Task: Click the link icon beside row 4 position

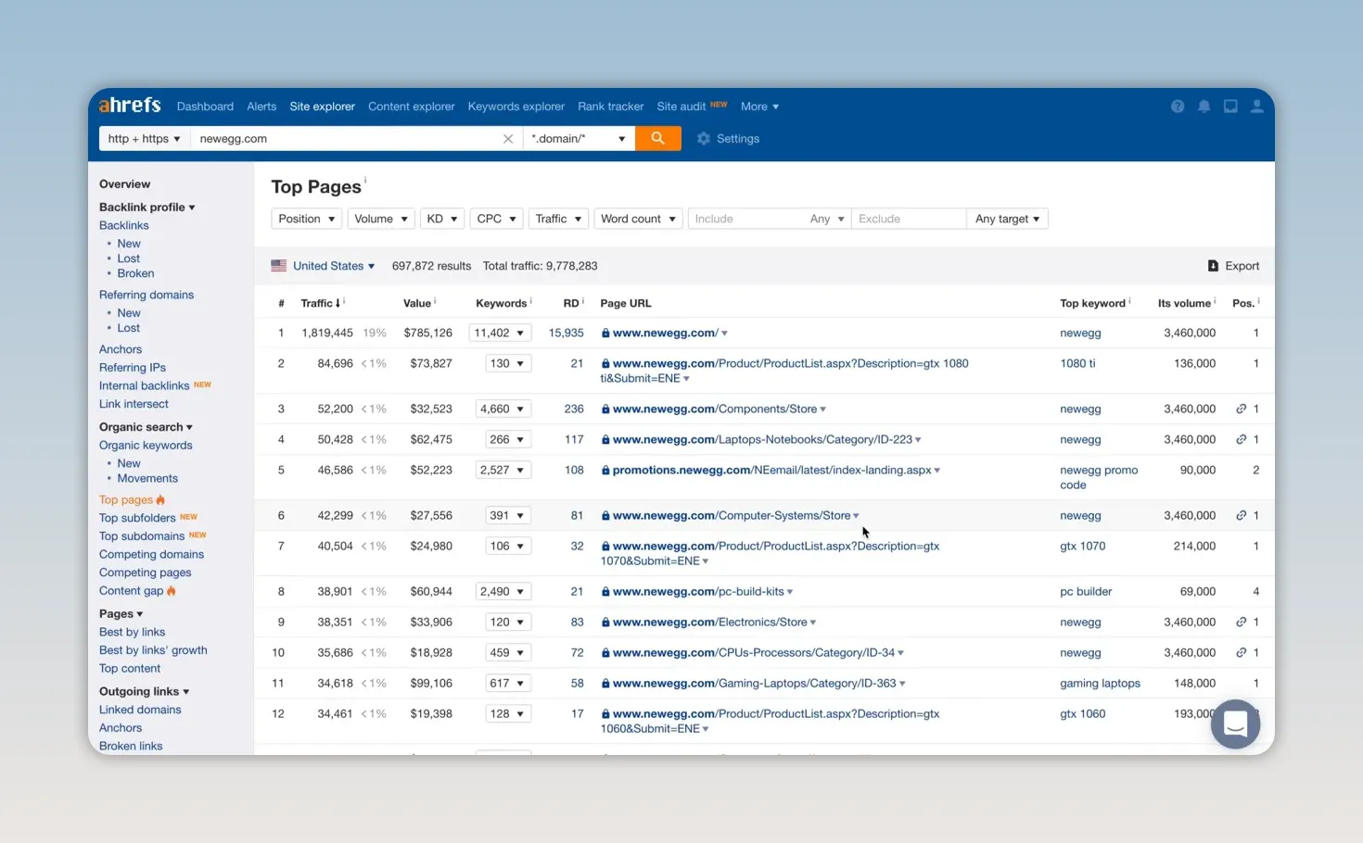Action: (1241, 439)
